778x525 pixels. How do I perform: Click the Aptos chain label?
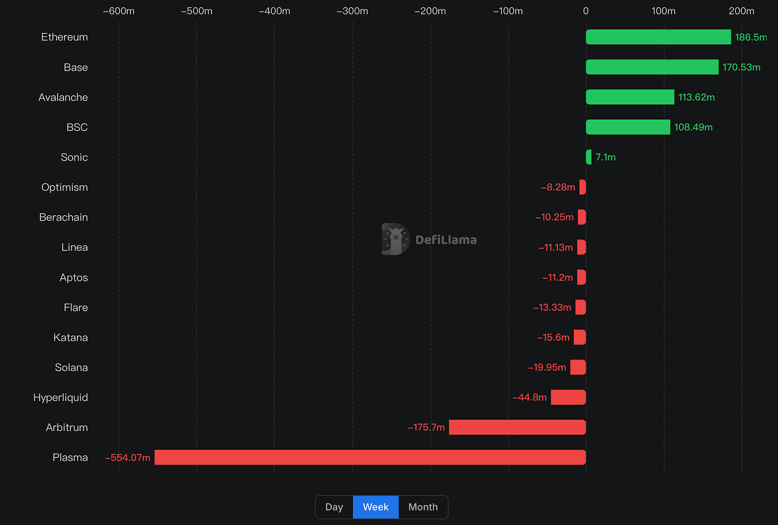tap(74, 278)
